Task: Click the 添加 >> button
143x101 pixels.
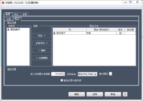Action: pos(42,36)
